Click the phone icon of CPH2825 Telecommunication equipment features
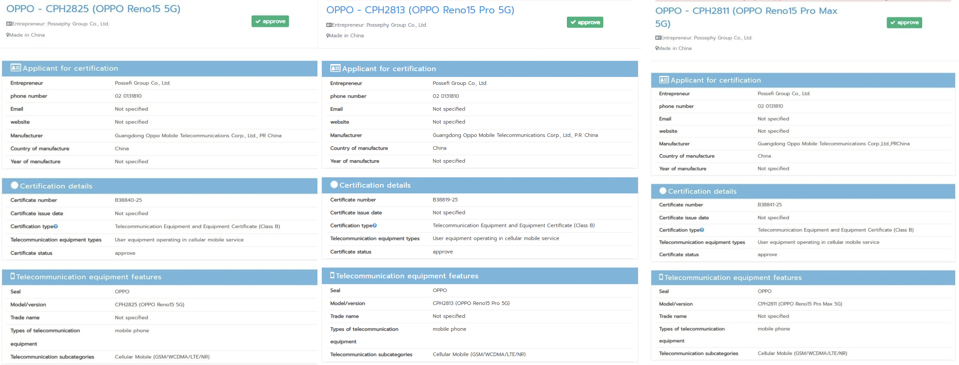 click(x=12, y=276)
